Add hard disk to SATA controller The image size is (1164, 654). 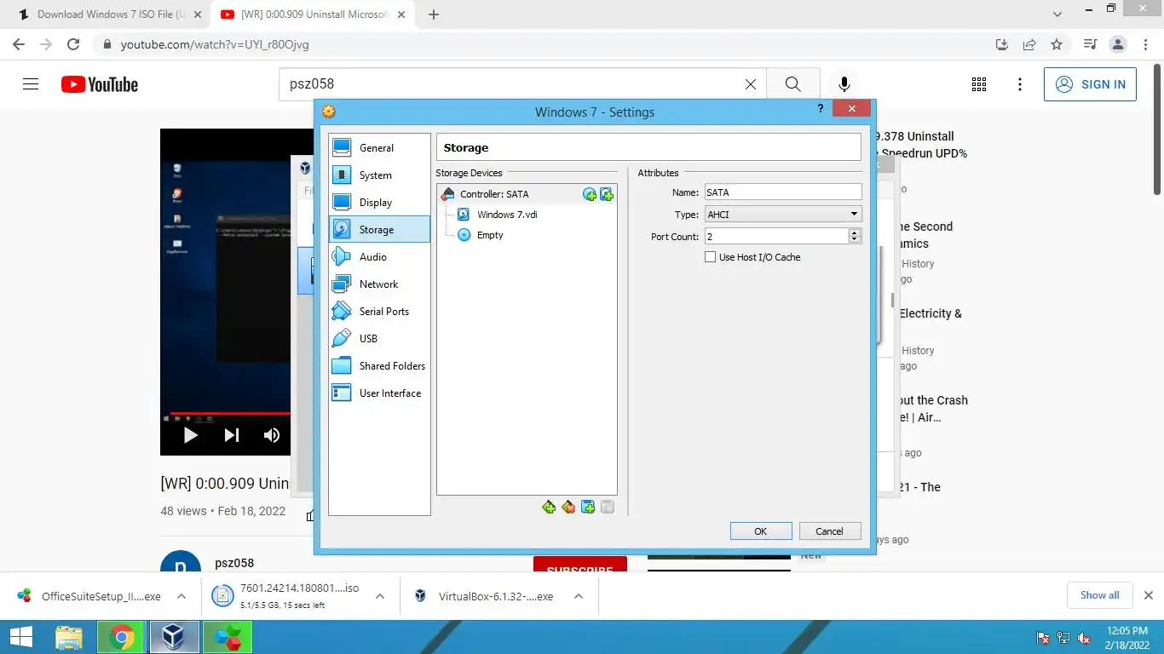[x=607, y=194]
